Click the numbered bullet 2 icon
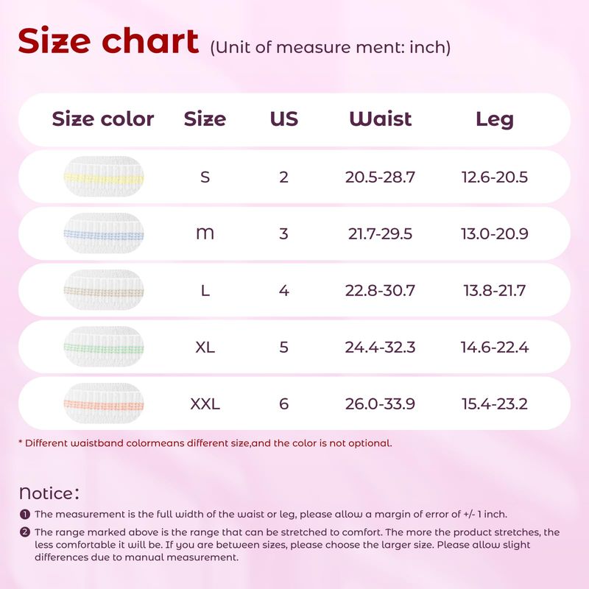The image size is (589, 589). (25, 532)
